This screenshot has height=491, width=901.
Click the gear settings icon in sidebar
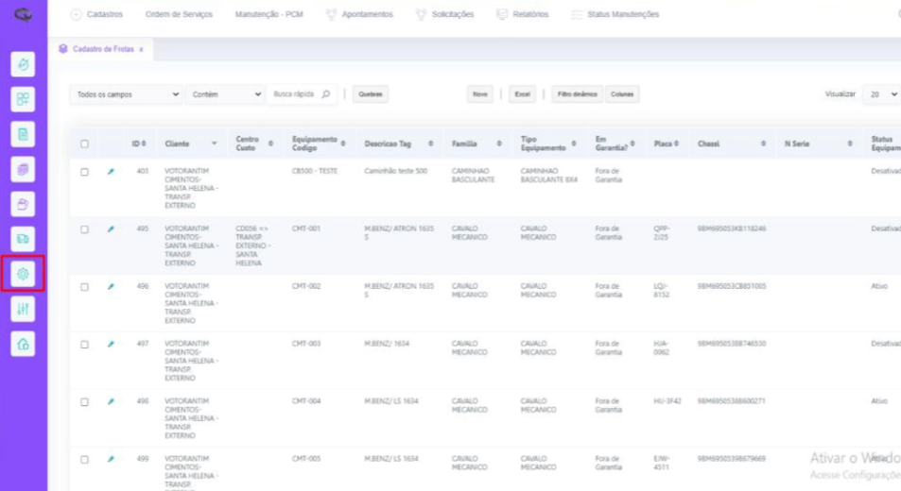[24, 274]
